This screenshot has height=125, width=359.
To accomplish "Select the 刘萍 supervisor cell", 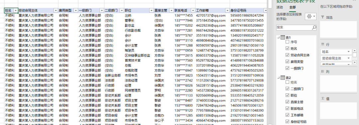I will (164, 75).
